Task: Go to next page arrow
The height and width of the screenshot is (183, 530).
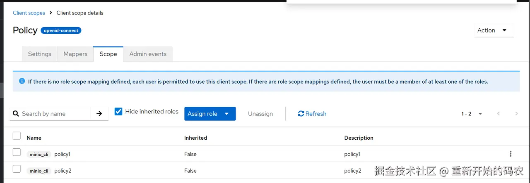Action: coord(516,114)
